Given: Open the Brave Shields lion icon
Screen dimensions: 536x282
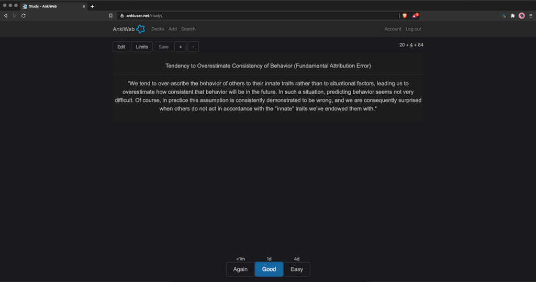Looking at the screenshot, I should pos(405,16).
